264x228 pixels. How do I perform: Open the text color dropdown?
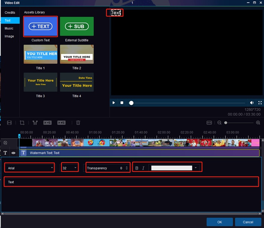pos(196,168)
